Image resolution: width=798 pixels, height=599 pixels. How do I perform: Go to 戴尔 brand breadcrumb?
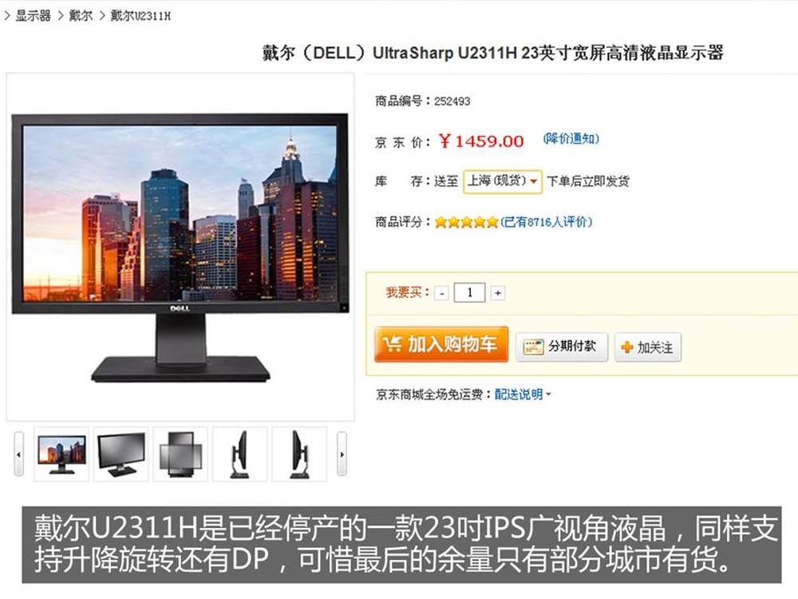pyautogui.click(x=81, y=16)
